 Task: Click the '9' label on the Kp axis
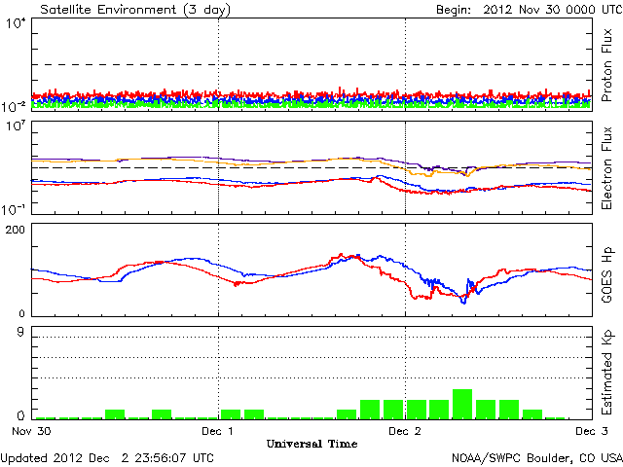pyautogui.click(x=20, y=332)
